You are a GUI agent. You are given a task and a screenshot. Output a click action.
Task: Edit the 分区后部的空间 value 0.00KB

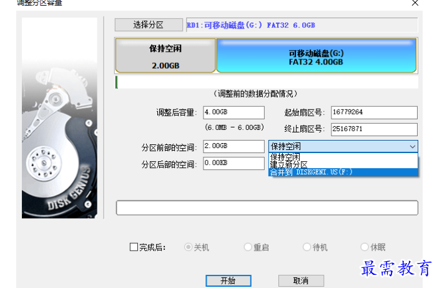233,163
